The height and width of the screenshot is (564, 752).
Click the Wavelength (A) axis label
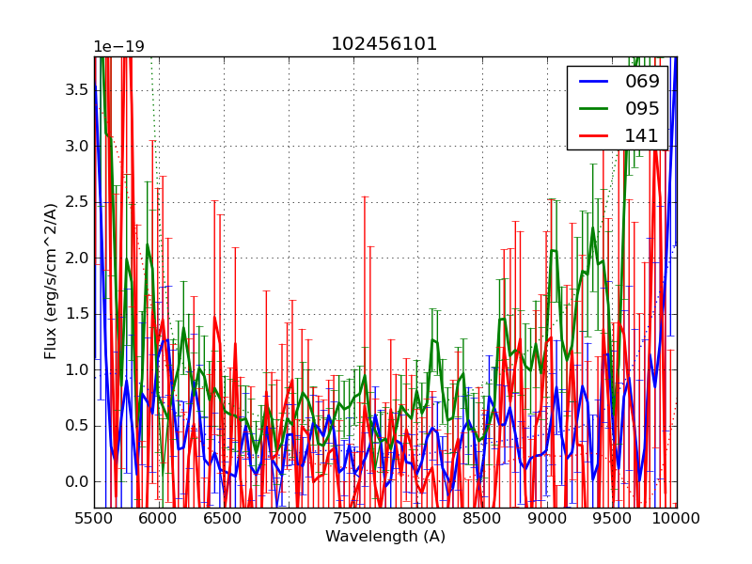385,537
